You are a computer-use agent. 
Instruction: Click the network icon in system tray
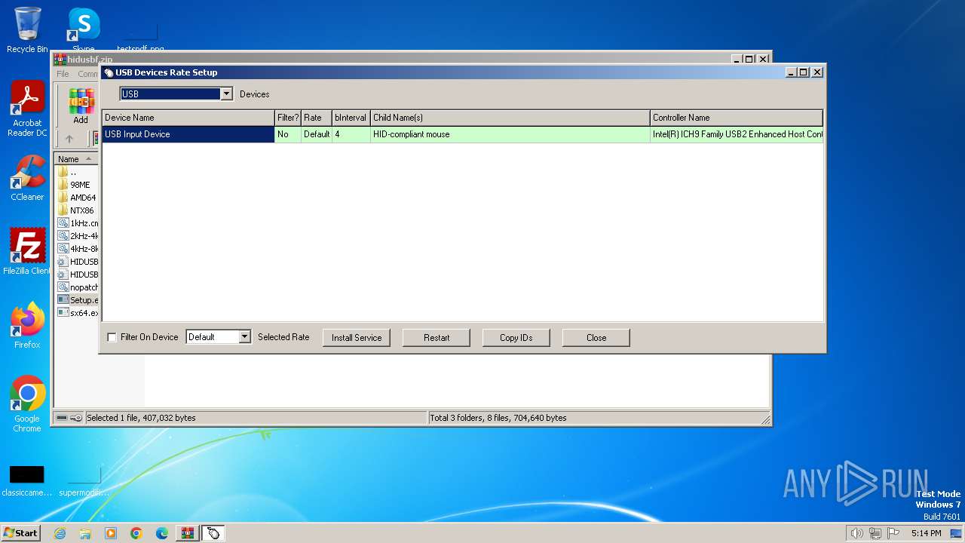coord(875,533)
